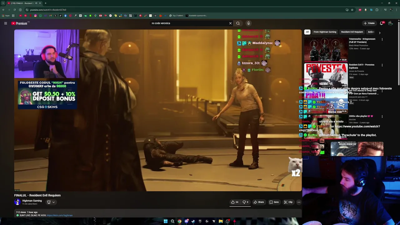
Task: Click the page vertical scrollbar
Action: coord(398,53)
